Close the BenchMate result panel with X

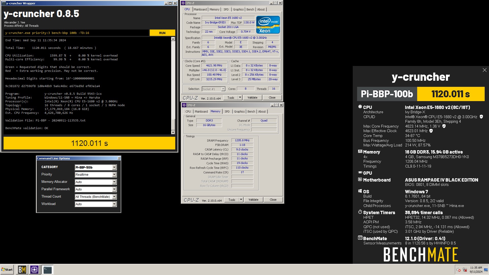click(484, 70)
